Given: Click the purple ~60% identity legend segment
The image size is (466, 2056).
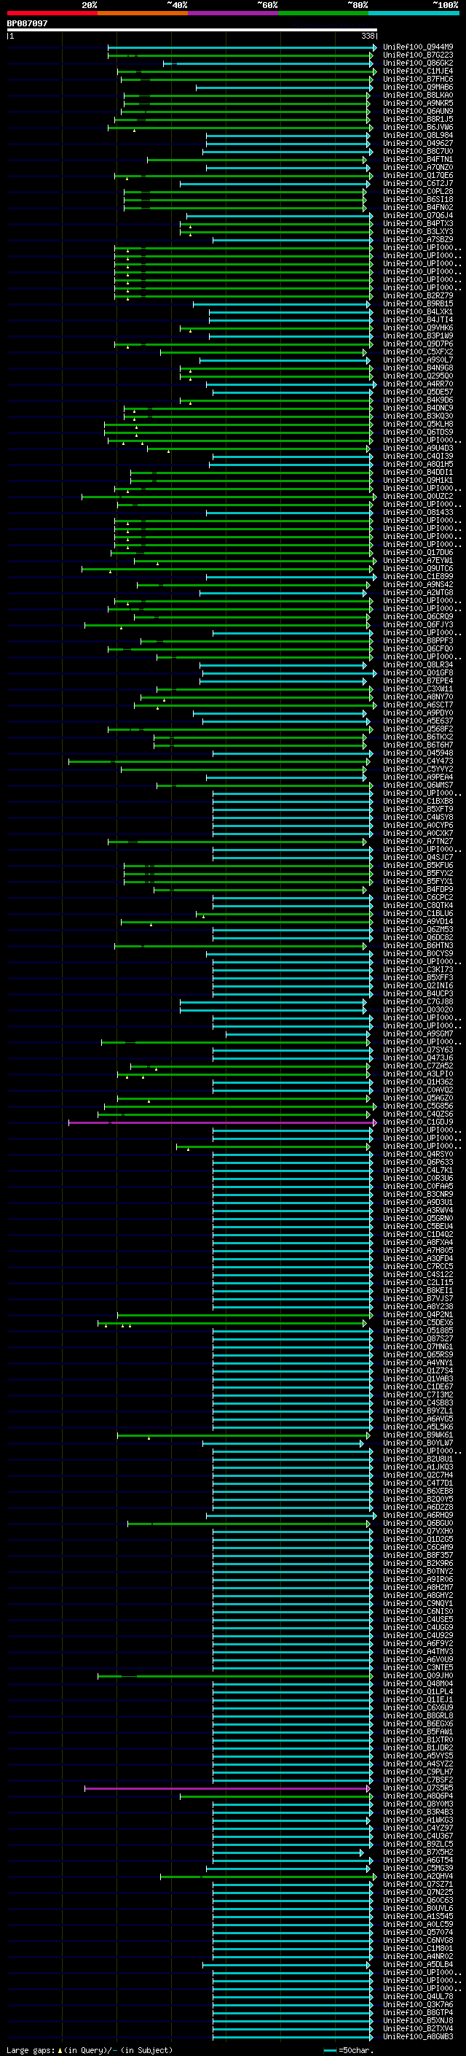Looking at the screenshot, I should 232,13.
